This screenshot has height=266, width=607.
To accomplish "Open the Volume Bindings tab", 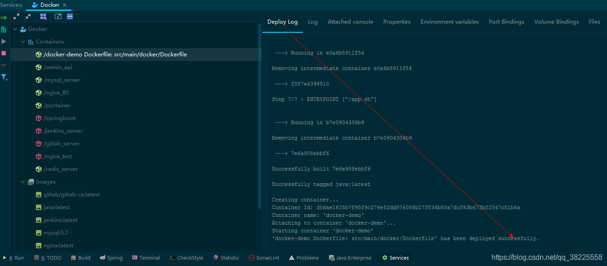I will coord(557,22).
